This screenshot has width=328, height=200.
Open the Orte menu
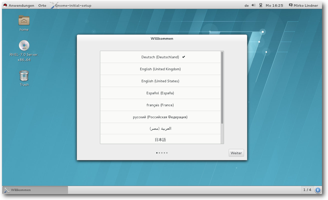pos(42,5)
